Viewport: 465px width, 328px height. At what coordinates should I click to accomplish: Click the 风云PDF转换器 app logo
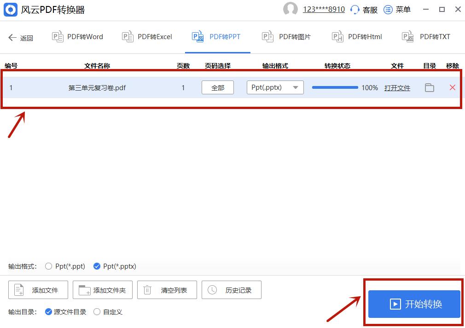pos(10,9)
